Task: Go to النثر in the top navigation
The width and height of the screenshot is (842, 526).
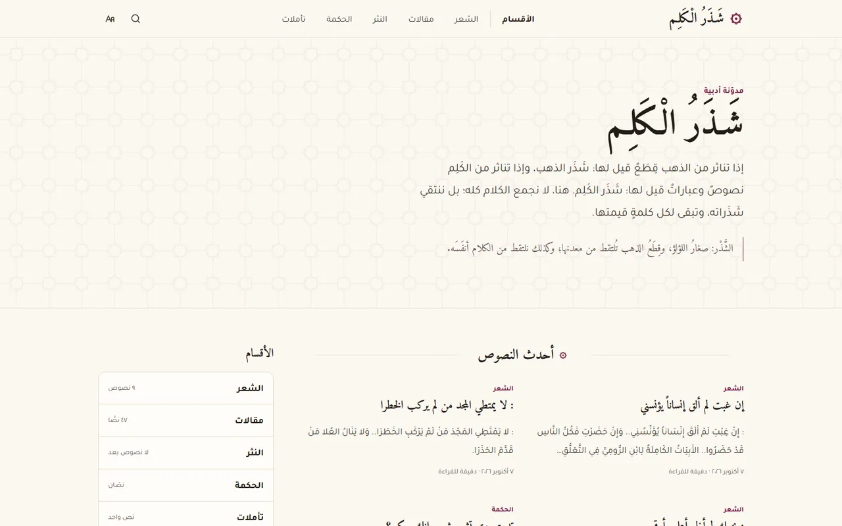Action: coord(380,19)
